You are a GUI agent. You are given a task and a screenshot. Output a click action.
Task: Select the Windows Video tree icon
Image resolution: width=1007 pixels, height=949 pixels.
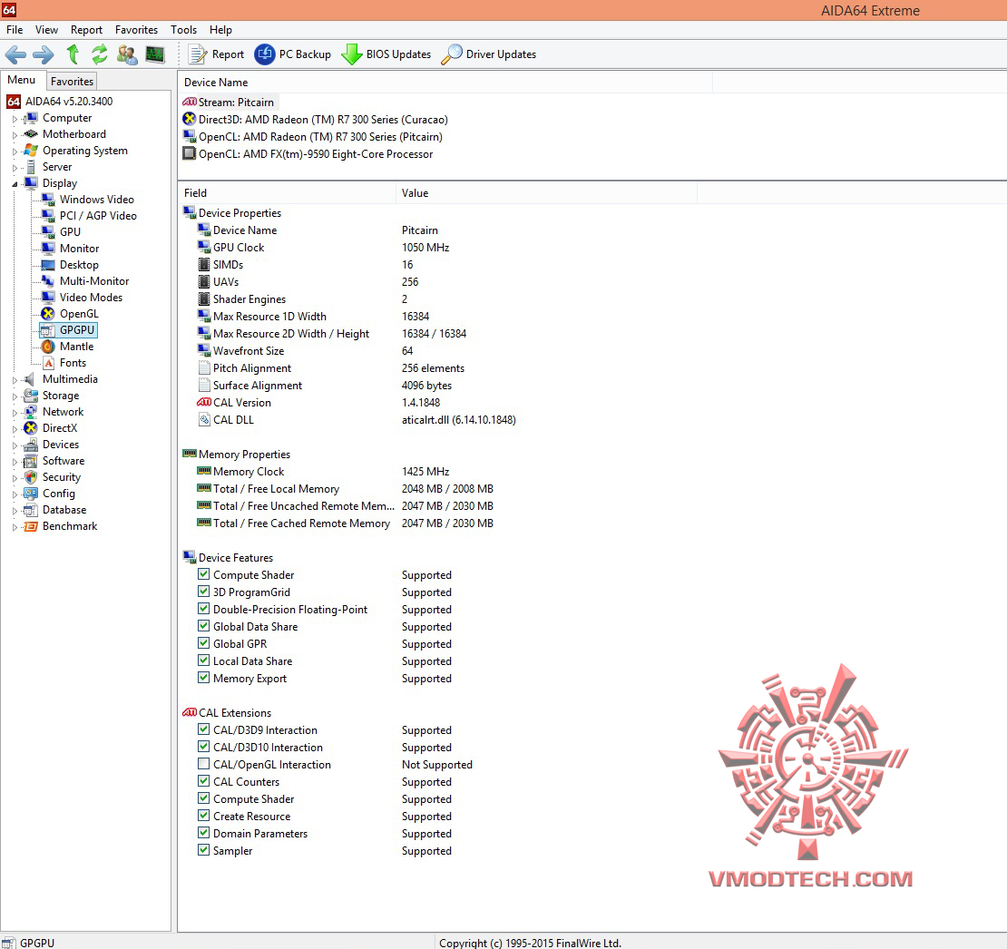(48, 200)
